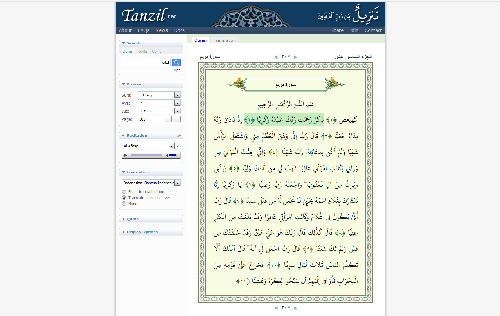
Task: Open search Tips link
Action: click(176, 70)
